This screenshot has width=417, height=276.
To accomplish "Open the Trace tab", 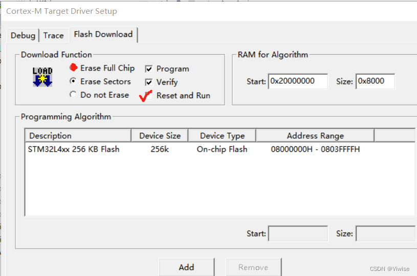I will 53,36.
